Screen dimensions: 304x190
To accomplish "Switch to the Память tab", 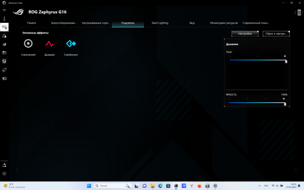I will tap(31, 23).
